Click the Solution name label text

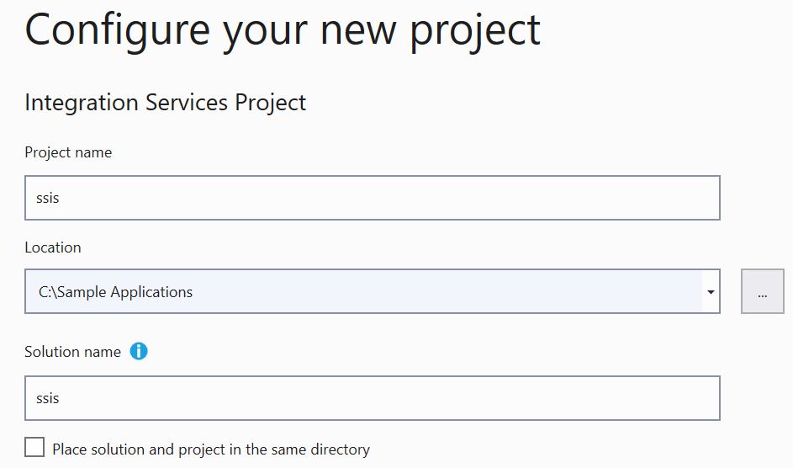point(73,352)
